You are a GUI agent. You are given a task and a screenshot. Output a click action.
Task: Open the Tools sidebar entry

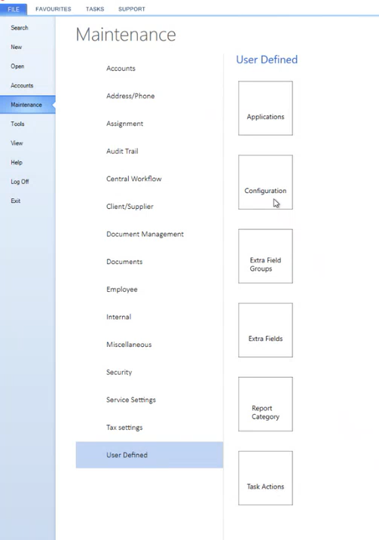(x=17, y=124)
